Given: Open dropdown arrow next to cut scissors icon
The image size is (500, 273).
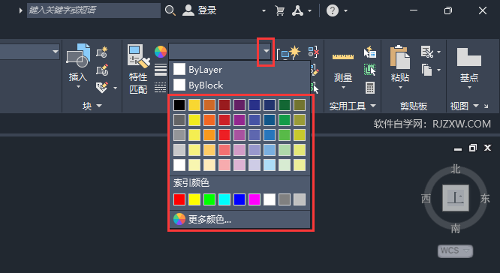Looking at the screenshot, I should [438, 52].
